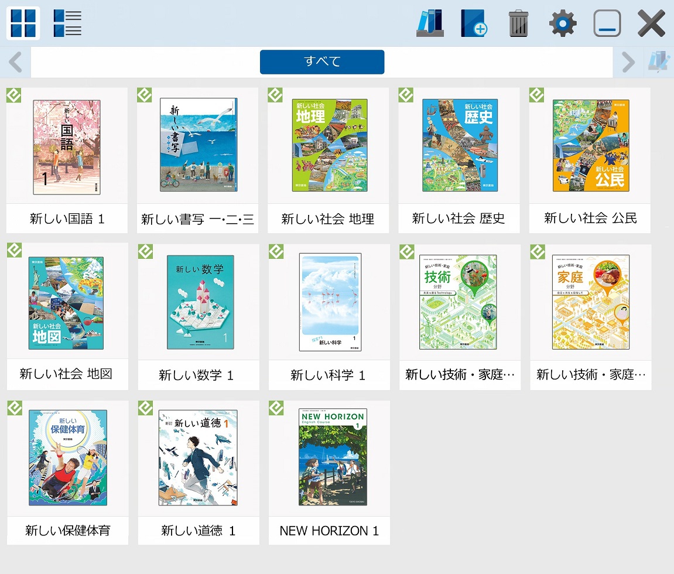The image size is (674, 574).
Task: Go to previous category with left chevron
Action: click(15, 62)
